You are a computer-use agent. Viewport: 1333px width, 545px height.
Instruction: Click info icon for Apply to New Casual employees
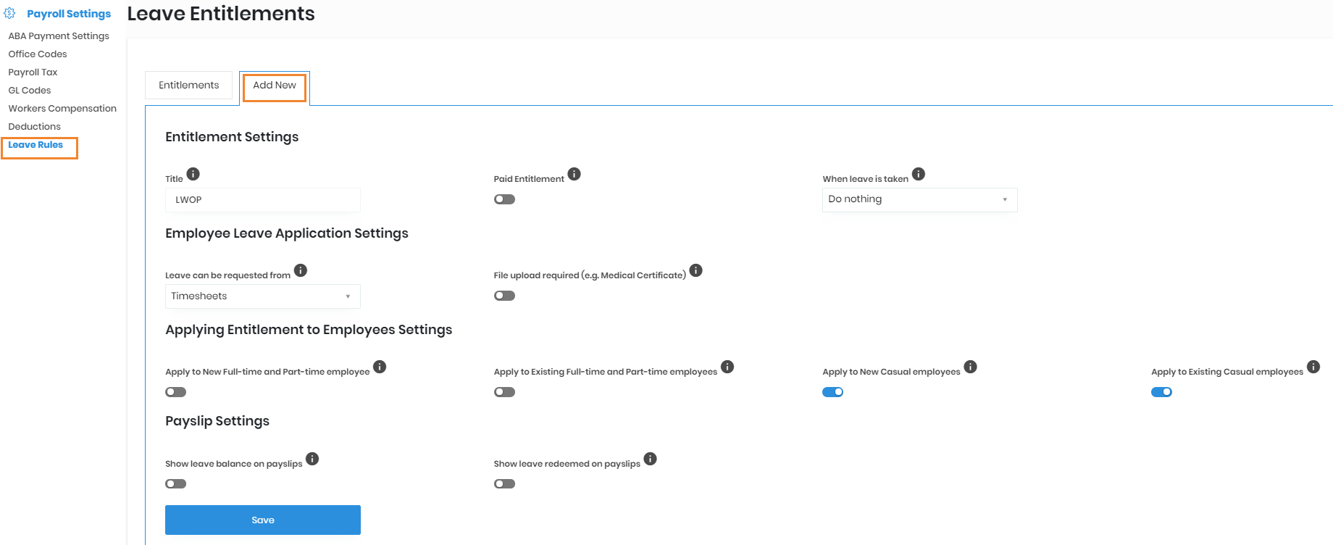point(970,367)
